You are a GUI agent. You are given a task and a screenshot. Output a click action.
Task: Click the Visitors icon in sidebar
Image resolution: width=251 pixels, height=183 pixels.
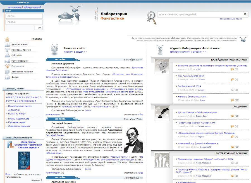pyautogui.click(x=7, y=66)
